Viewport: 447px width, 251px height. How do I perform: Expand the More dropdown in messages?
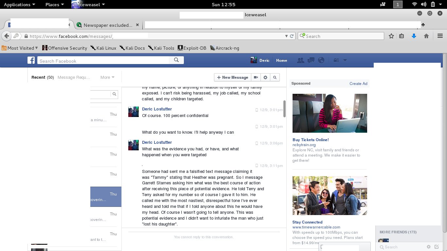tap(107, 77)
